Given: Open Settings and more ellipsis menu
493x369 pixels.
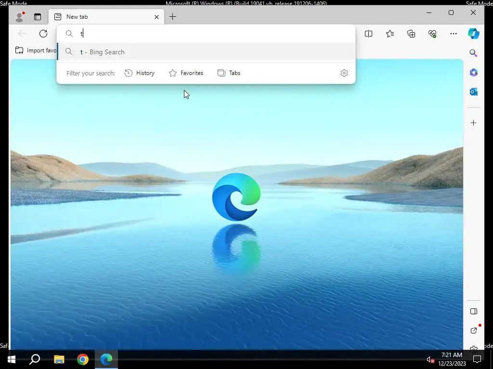Looking at the screenshot, I should (454, 34).
